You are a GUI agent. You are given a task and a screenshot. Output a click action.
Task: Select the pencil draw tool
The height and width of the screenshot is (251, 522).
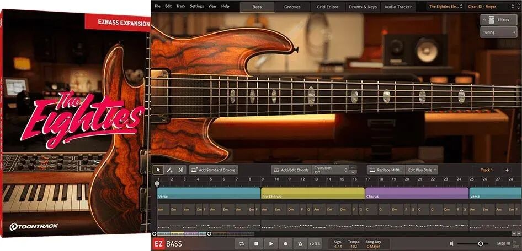pos(169,170)
